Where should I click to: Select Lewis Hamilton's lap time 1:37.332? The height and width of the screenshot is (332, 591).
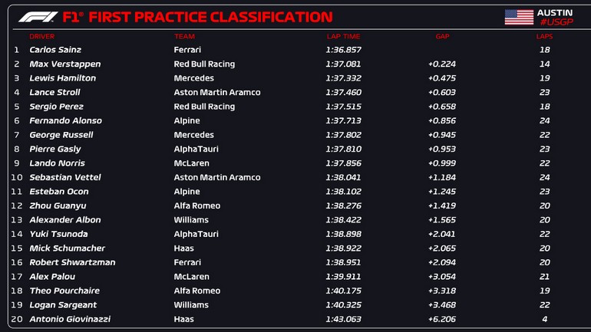(x=343, y=78)
